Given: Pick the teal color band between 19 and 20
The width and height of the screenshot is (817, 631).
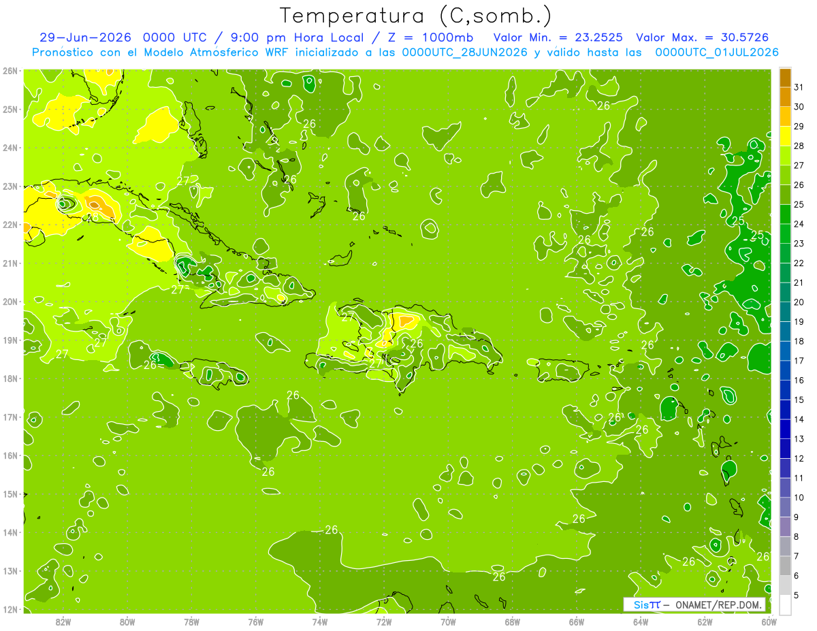Looking at the screenshot, I should [785, 312].
